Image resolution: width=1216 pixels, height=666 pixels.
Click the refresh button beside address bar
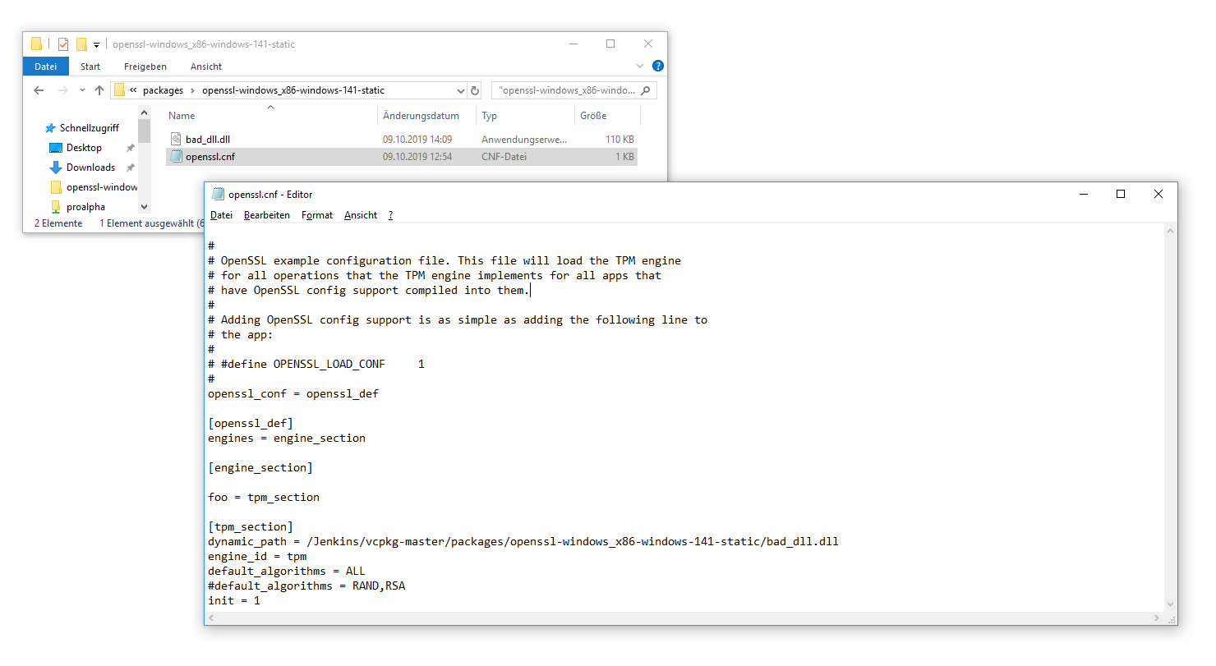(475, 90)
